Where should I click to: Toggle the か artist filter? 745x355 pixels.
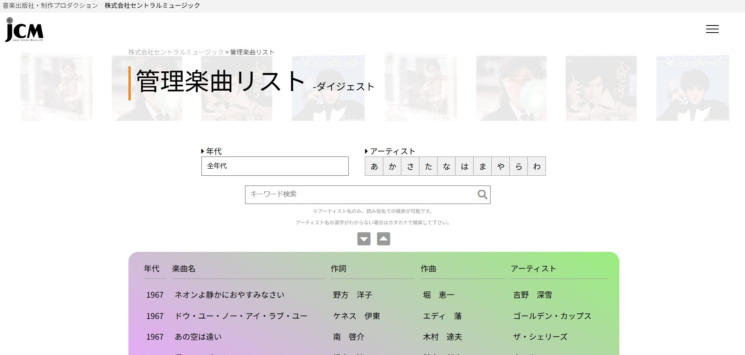[392, 166]
